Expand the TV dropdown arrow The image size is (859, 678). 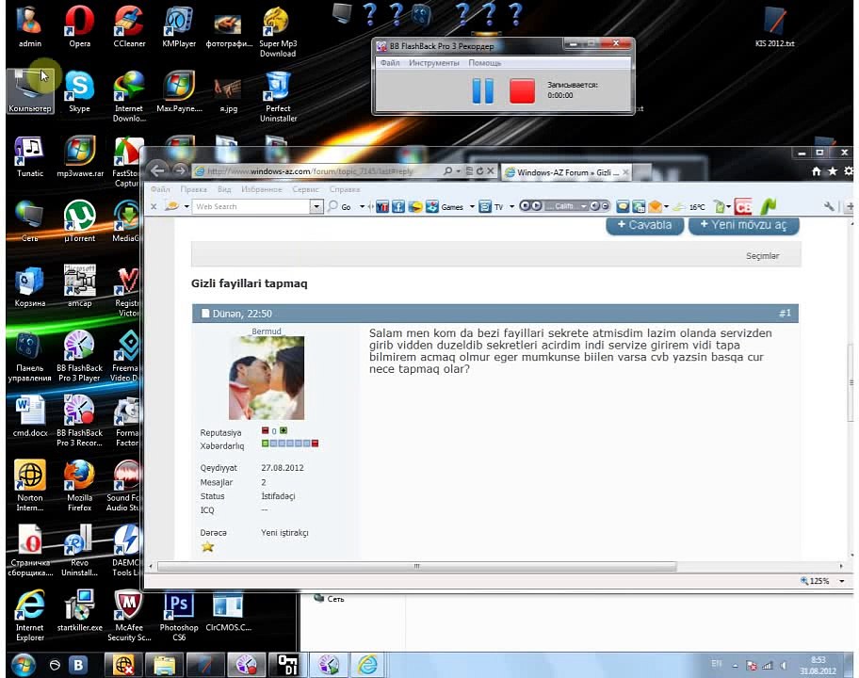pos(511,207)
